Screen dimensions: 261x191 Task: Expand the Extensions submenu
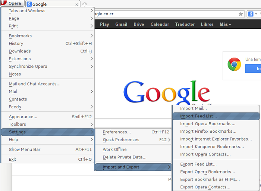(x=48, y=59)
